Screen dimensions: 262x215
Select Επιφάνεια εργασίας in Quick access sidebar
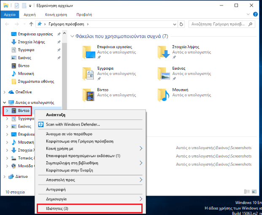click(35, 34)
